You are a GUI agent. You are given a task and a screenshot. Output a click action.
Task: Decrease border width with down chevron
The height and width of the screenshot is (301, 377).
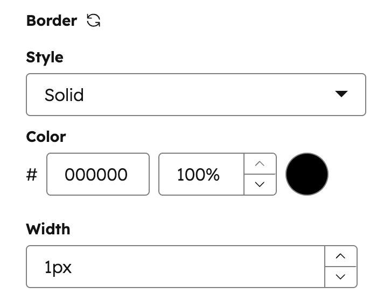340,277
